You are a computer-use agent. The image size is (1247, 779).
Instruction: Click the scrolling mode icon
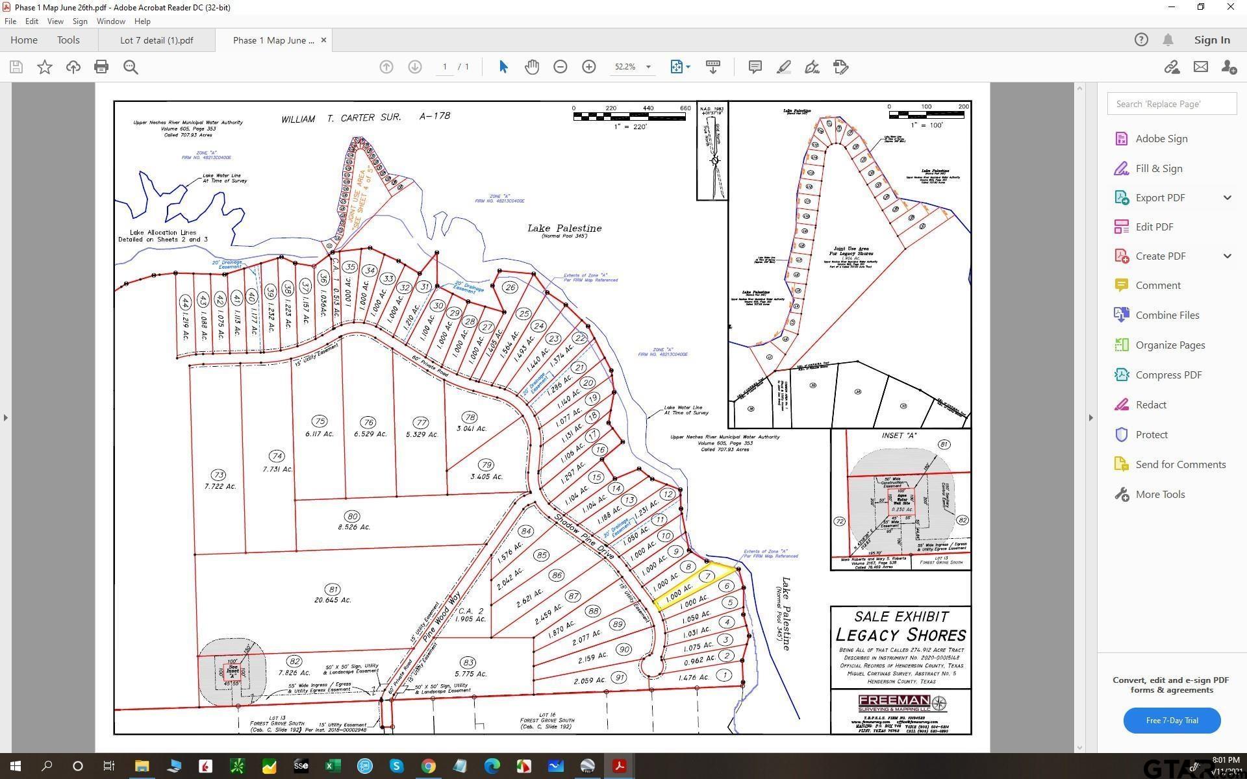click(713, 67)
